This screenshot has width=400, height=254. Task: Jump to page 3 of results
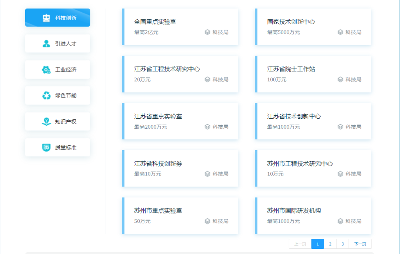[x=343, y=244]
